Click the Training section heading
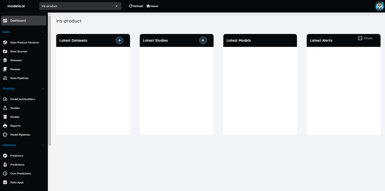385x191 pixels. coord(9,89)
